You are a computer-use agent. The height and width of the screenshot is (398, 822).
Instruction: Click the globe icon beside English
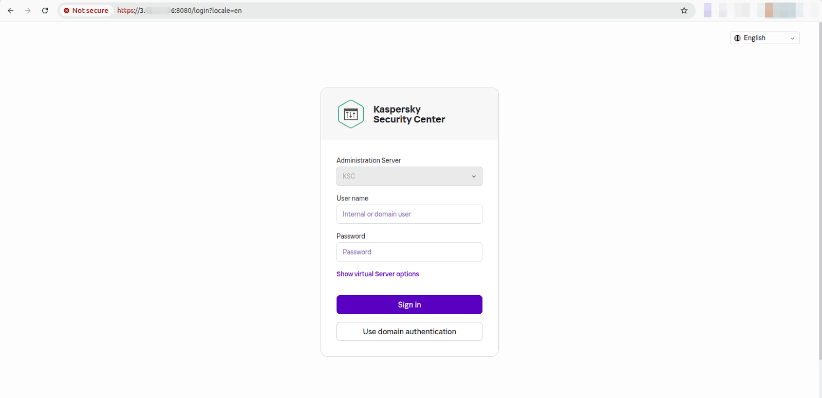737,38
